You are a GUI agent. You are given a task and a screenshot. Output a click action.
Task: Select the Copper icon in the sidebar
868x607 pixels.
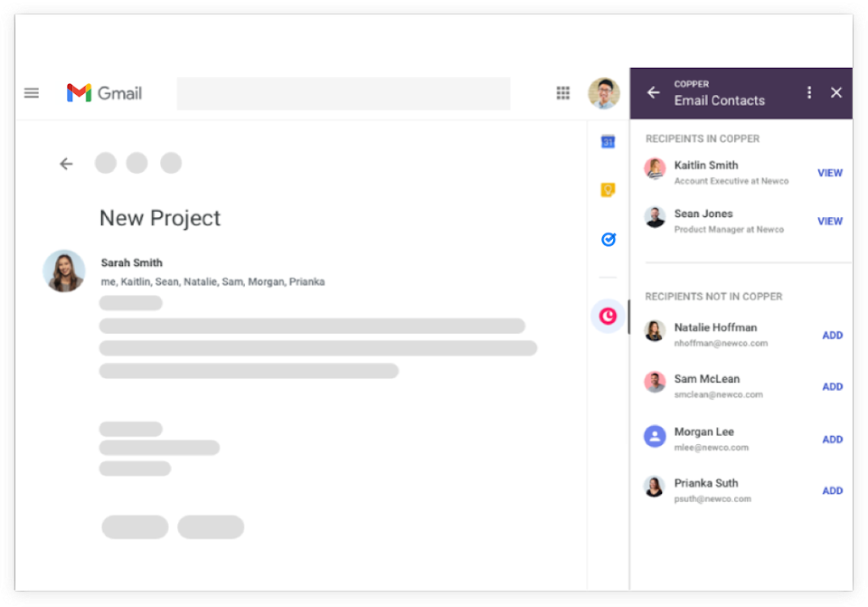(x=608, y=317)
